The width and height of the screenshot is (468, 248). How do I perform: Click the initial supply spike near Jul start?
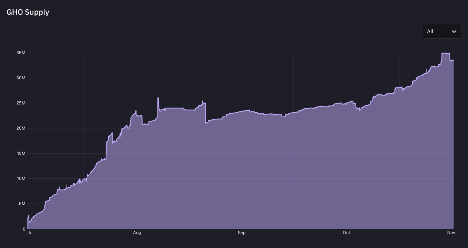(x=29, y=215)
